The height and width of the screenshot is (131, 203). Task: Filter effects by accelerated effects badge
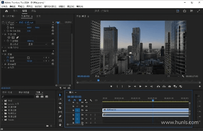tap(38, 97)
